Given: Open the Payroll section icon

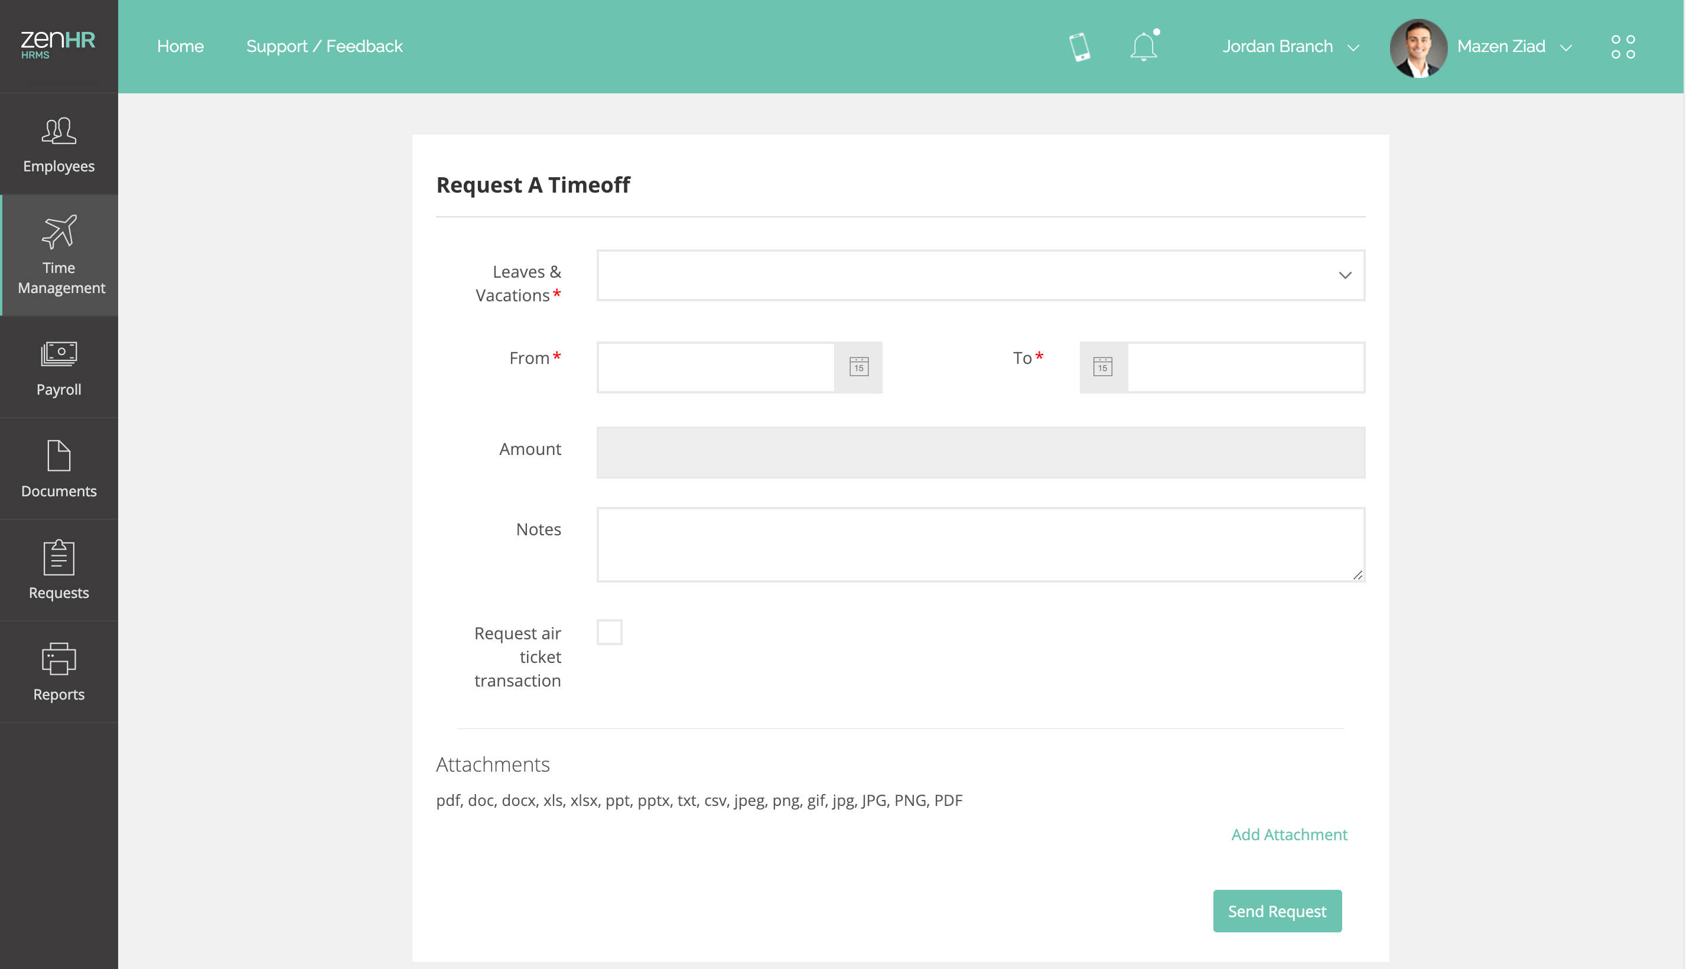Looking at the screenshot, I should pyautogui.click(x=58, y=353).
